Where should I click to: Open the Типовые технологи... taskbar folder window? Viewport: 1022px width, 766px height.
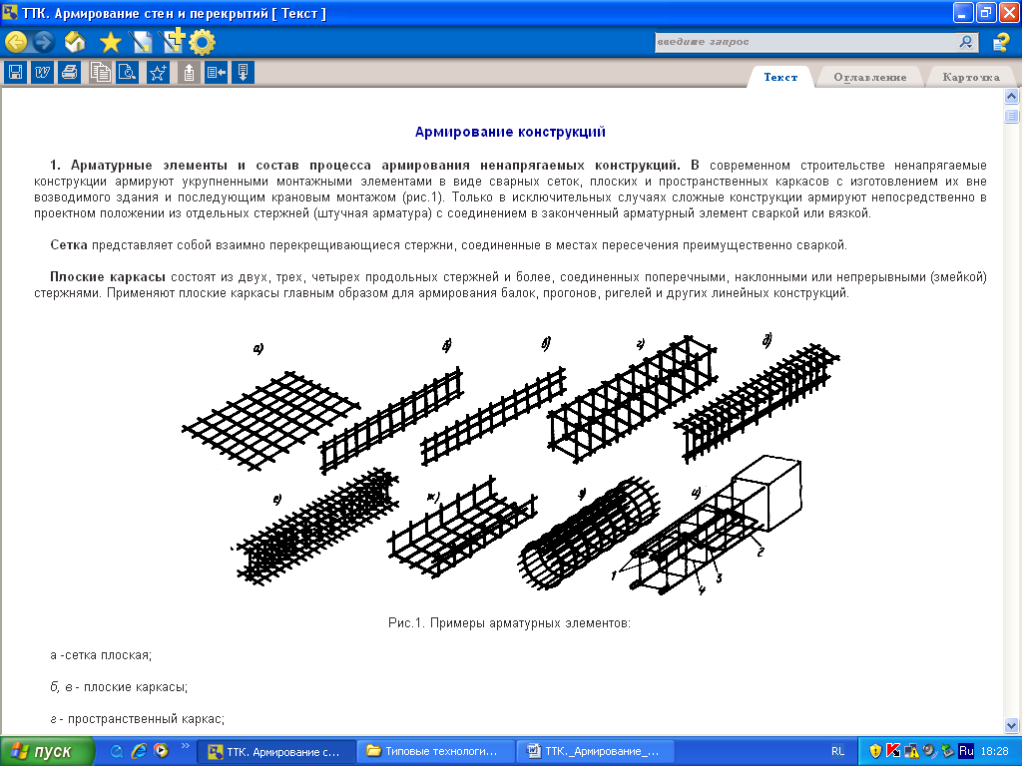pyautogui.click(x=438, y=750)
